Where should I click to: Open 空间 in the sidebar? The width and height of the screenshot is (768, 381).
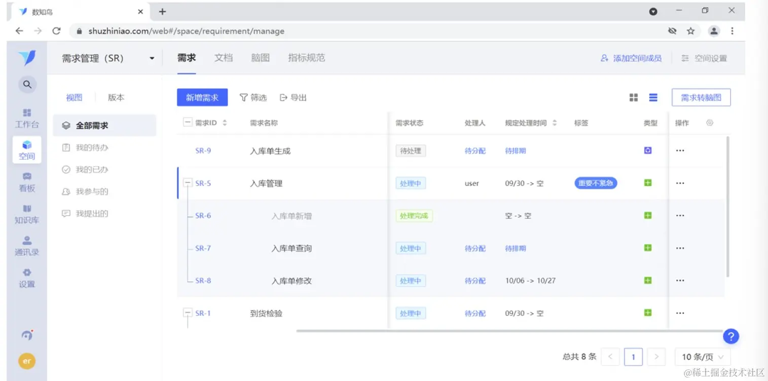point(27,150)
